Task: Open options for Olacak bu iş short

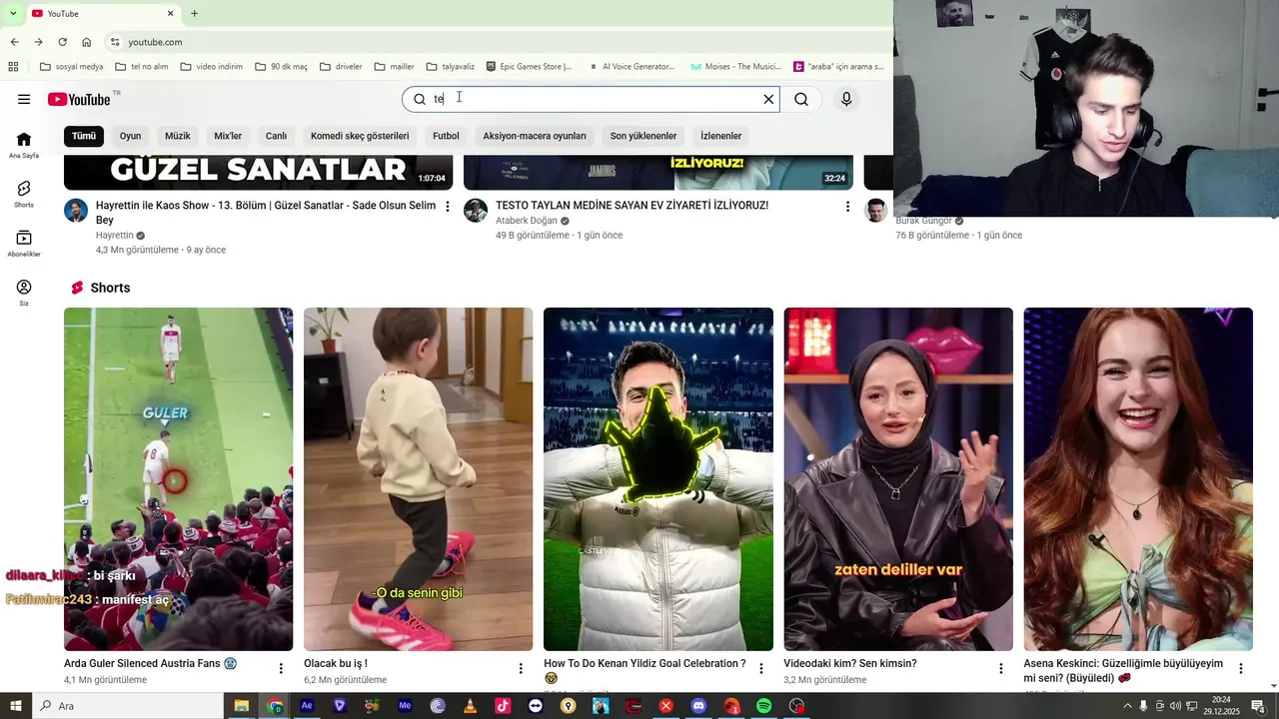Action: click(521, 669)
